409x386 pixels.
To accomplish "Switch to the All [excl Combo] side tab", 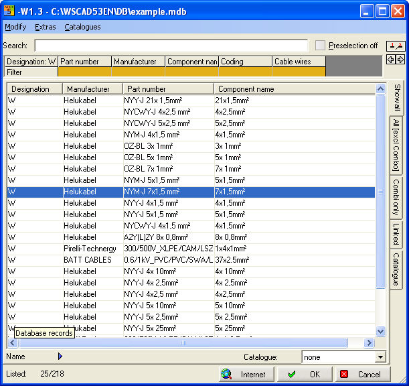I will 396,145.
